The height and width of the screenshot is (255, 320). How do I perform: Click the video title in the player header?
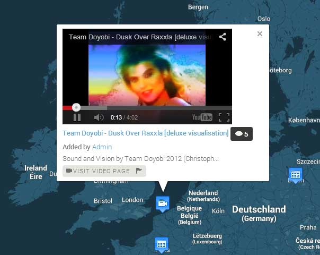pyautogui.click(x=140, y=37)
